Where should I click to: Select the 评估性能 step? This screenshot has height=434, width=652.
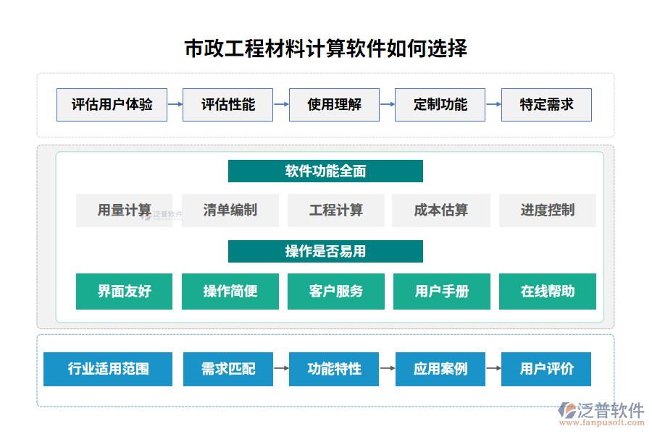click(228, 105)
